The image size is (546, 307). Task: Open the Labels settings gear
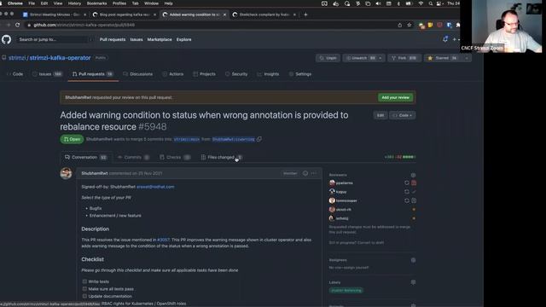coord(413,282)
